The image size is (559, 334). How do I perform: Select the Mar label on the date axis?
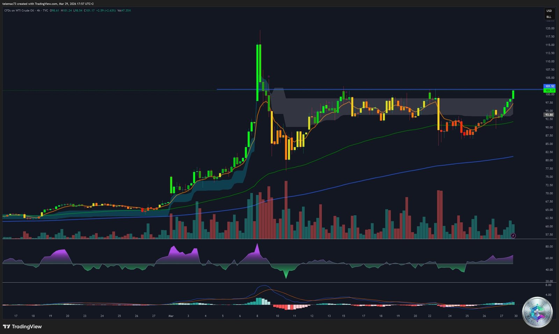(x=171, y=315)
